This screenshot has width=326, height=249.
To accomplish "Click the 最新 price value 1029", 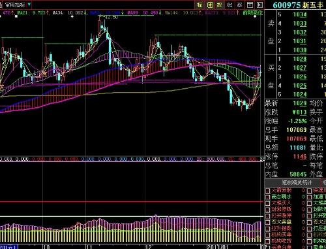I will (300, 103).
